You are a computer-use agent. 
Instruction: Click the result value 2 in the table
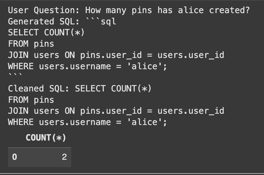click(64, 157)
